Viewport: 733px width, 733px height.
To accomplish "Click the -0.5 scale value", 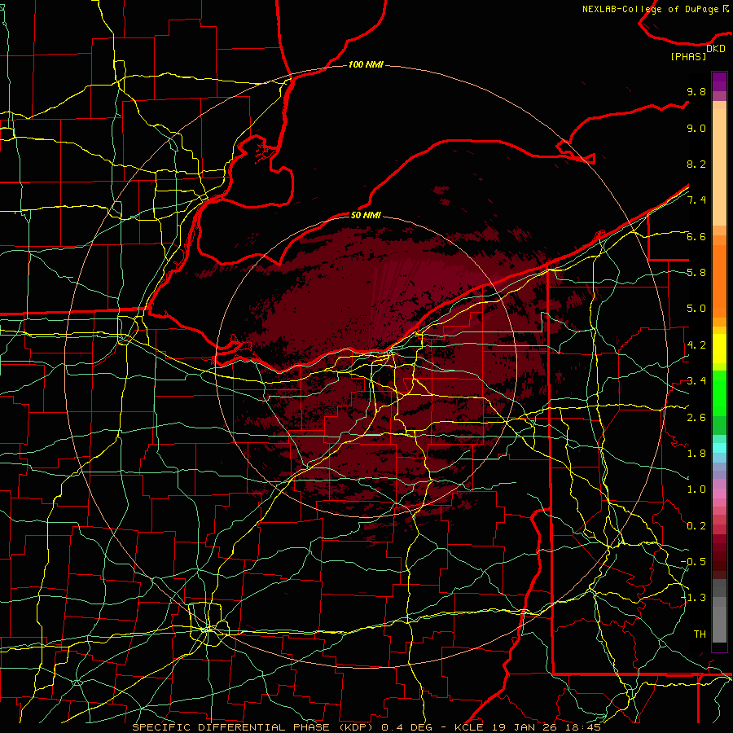I will tap(693, 562).
